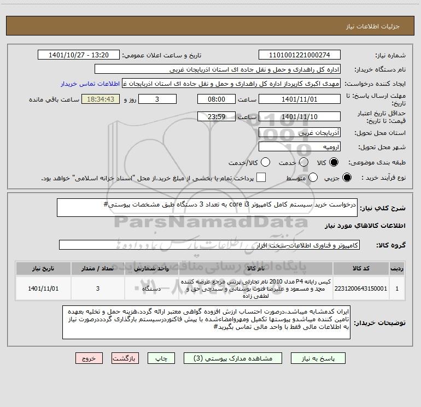Click the واحد شمارش column header
This screenshot has width=421, height=407.
point(151,268)
